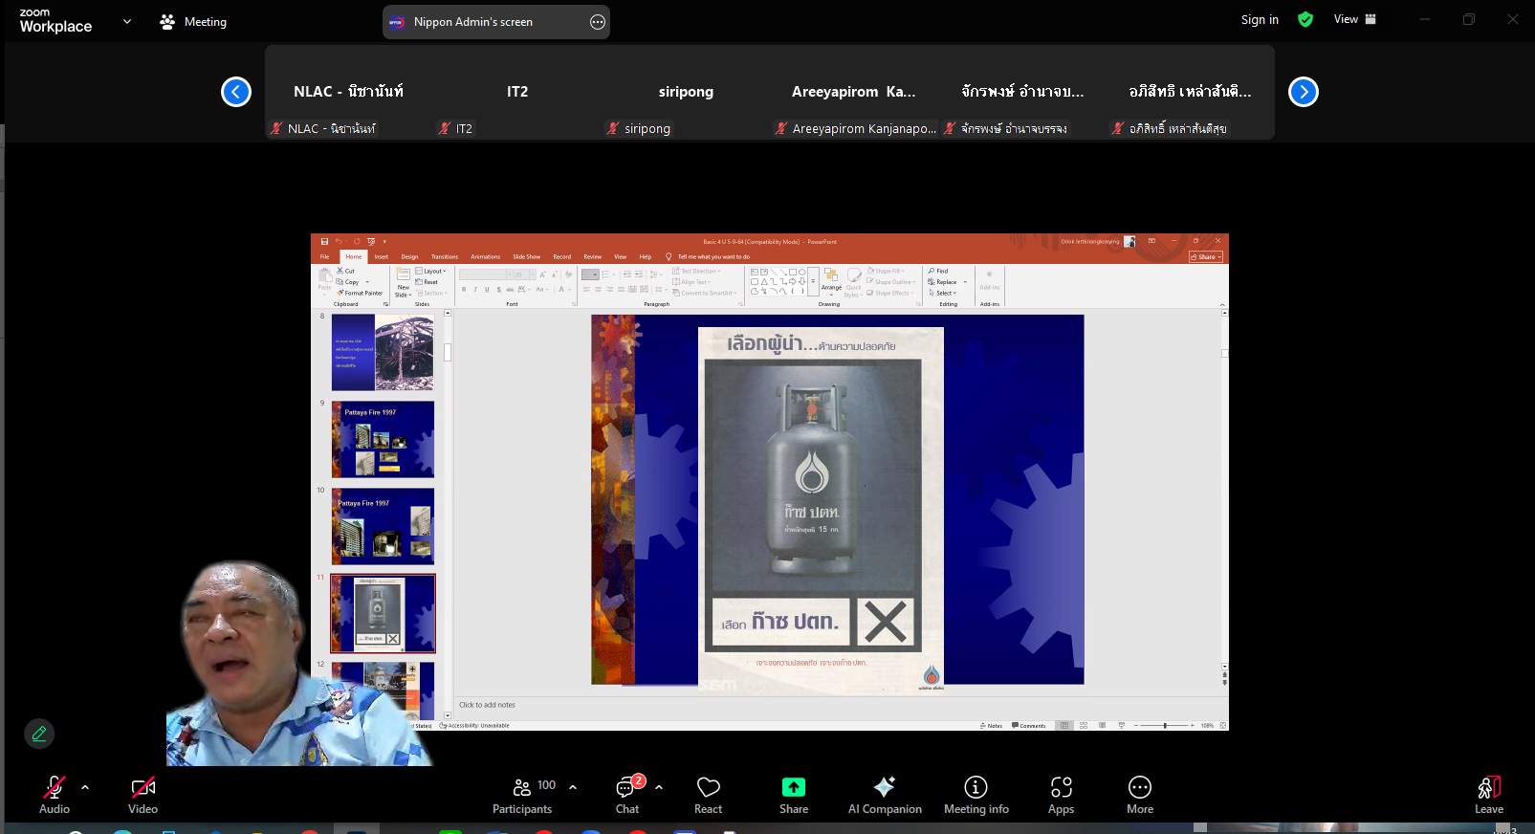Click the Cut scissors command

pyautogui.click(x=345, y=271)
